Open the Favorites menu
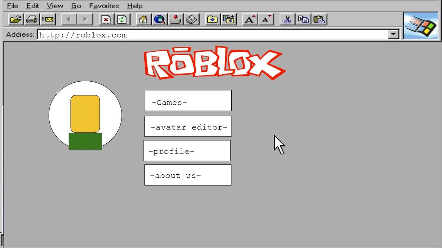This screenshot has width=442, height=248. tap(104, 6)
